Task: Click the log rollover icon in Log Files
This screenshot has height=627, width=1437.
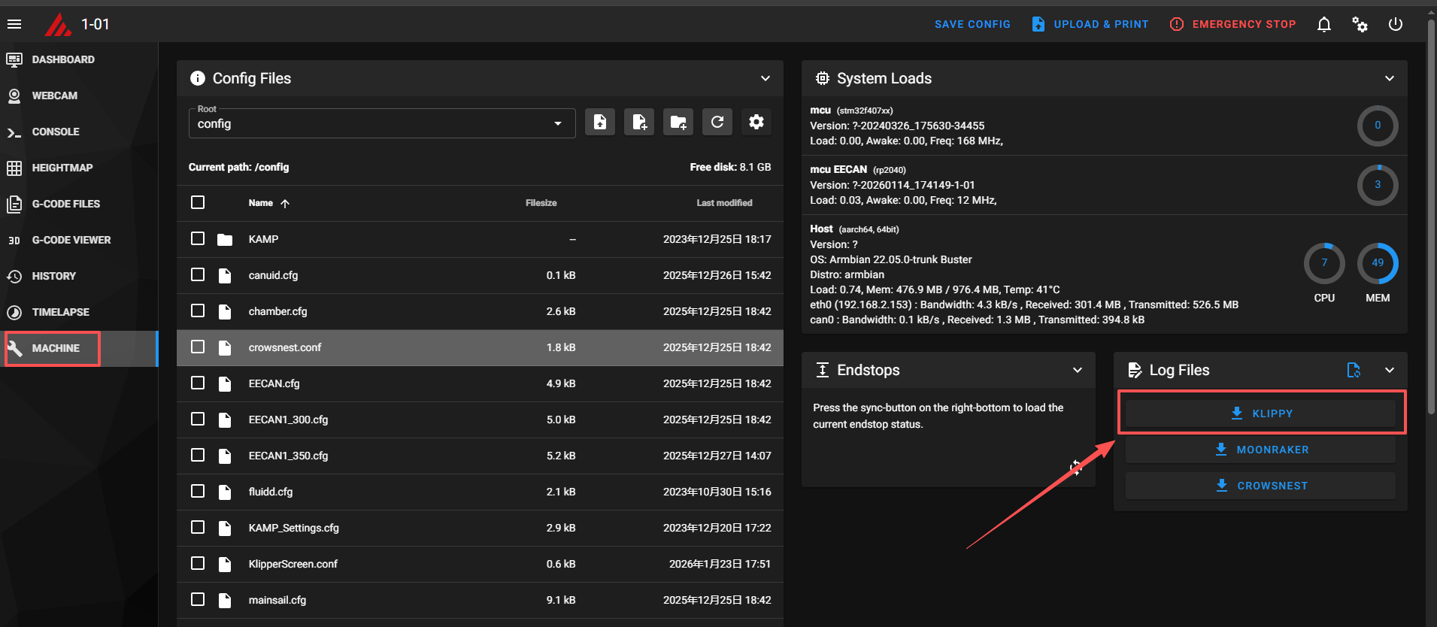Action: [1354, 370]
